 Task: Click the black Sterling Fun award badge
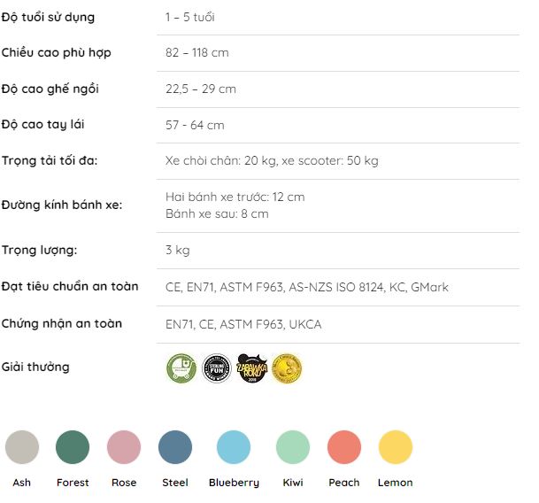[217, 368]
